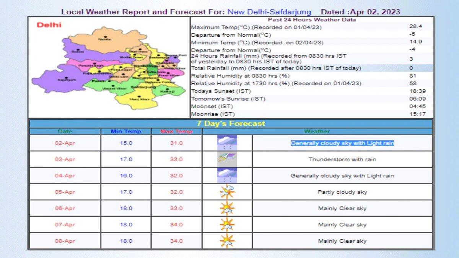Click the 7 Day's Forecast title bar
The height and width of the screenshot is (258, 459).
tap(231, 123)
